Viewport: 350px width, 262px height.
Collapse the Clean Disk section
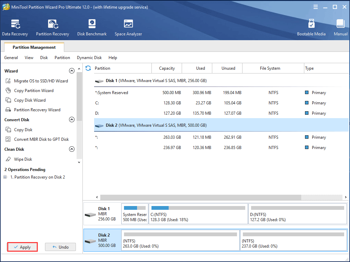[71, 149]
